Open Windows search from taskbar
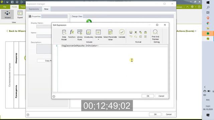Screen dimensions: 214x120 pos(208,7)
